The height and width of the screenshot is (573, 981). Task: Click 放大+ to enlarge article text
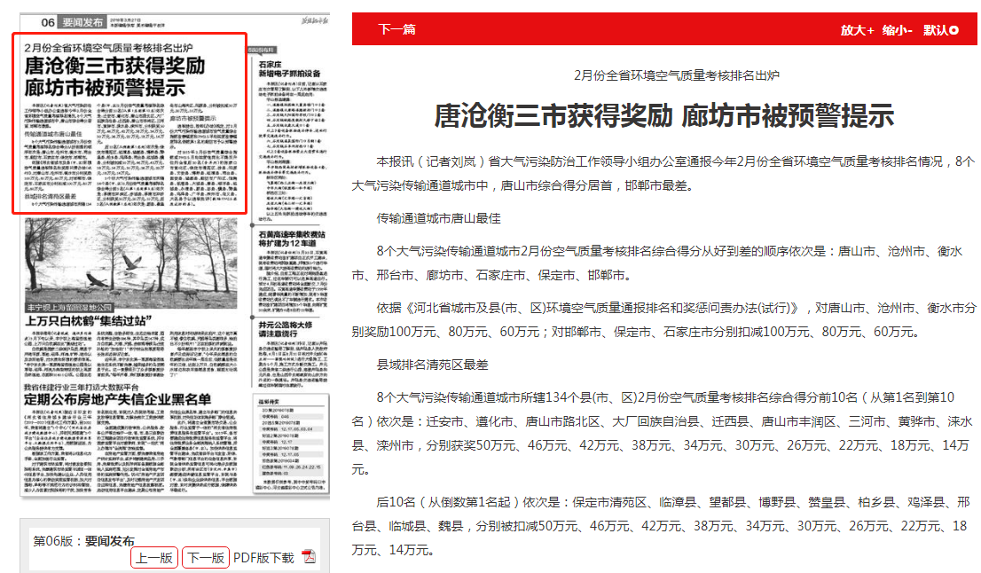point(857,30)
